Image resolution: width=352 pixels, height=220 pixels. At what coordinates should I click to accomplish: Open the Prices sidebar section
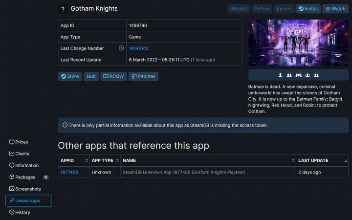click(x=22, y=142)
